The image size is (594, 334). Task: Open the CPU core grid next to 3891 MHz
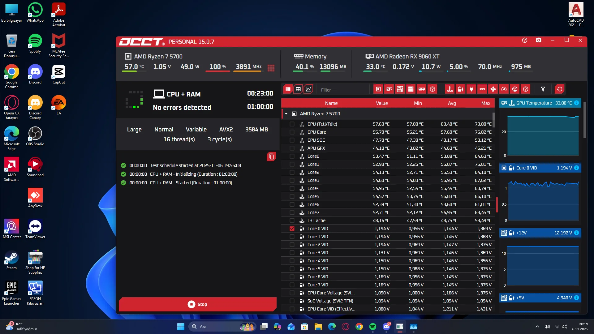click(x=271, y=68)
